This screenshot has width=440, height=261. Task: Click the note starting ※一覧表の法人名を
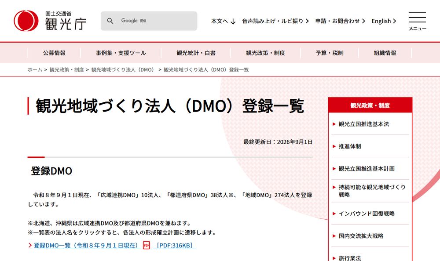pos(122,232)
